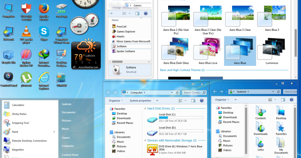This screenshot has height=158, width=301.
Task: Apply the Aero Blue Love theme
Action: (x=208, y=51)
